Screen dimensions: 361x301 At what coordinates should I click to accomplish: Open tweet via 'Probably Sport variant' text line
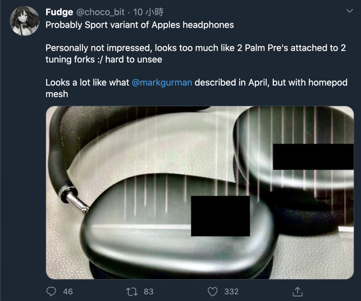point(140,25)
